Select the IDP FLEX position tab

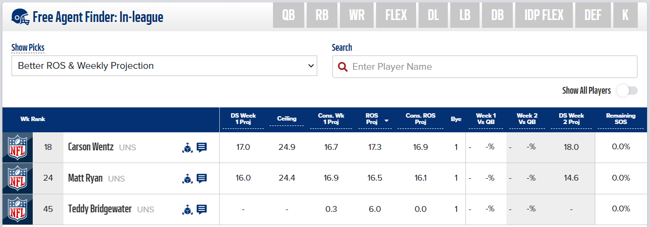pyautogui.click(x=544, y=15)
